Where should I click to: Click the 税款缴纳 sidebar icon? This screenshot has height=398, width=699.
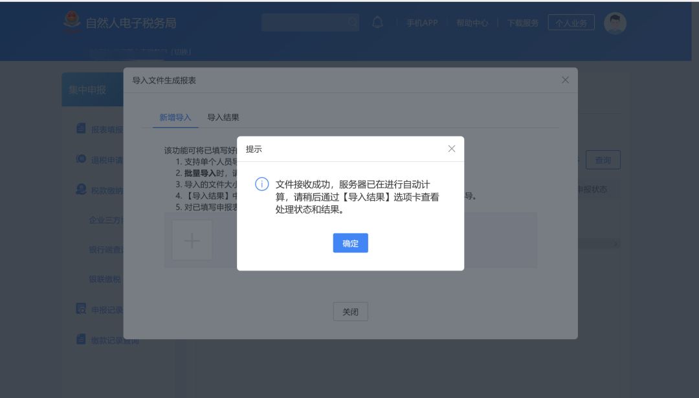(81, 190)
